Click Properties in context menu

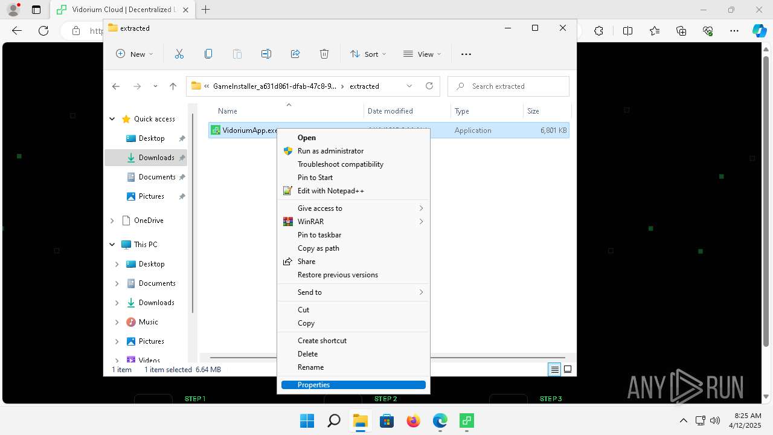pyautogui.click(x=353, y=385)
